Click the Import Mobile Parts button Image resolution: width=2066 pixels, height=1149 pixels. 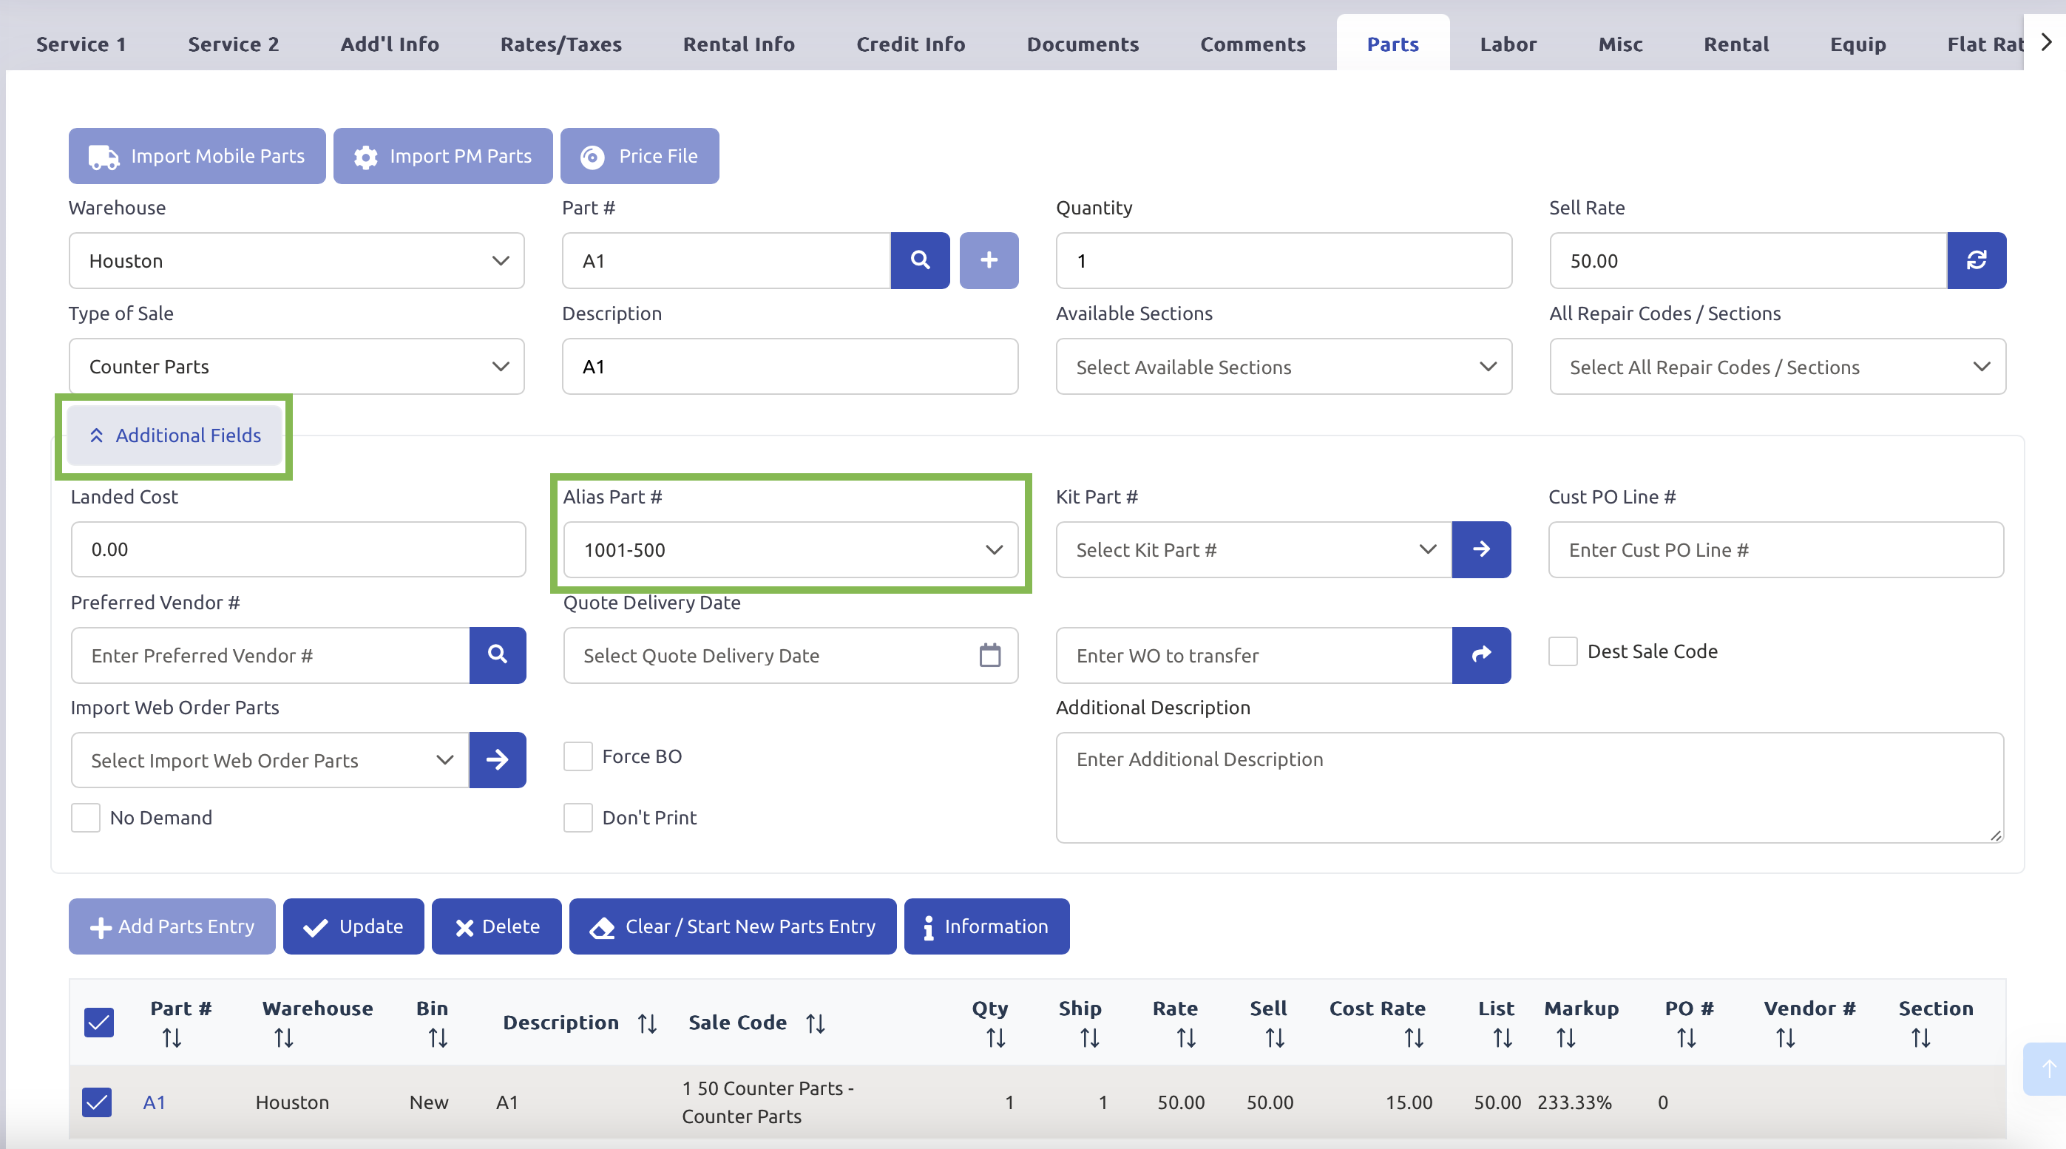pyautogui.click(x=197, y=155)
